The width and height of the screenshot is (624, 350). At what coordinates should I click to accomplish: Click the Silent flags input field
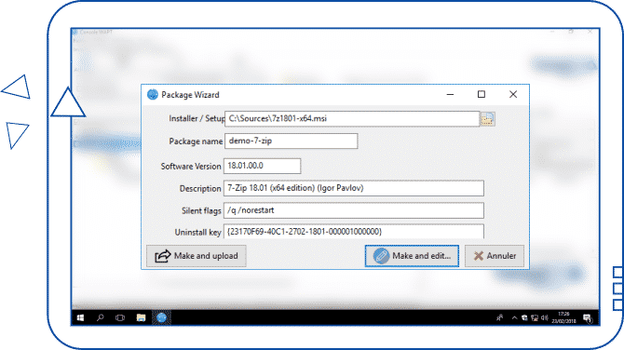(x=353, y=210)
